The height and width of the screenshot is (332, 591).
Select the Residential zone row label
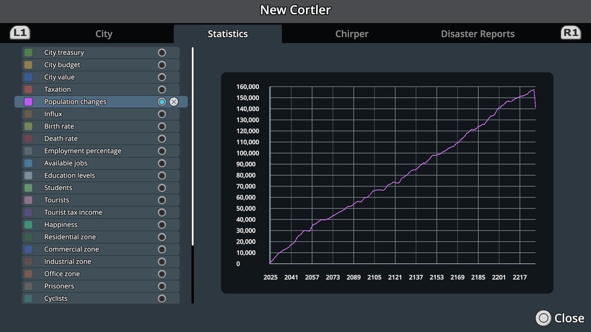point(70,237)
